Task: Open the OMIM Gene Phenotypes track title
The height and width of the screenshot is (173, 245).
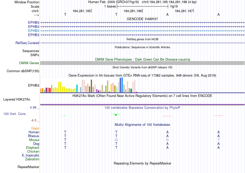Action: pos(142,60)
